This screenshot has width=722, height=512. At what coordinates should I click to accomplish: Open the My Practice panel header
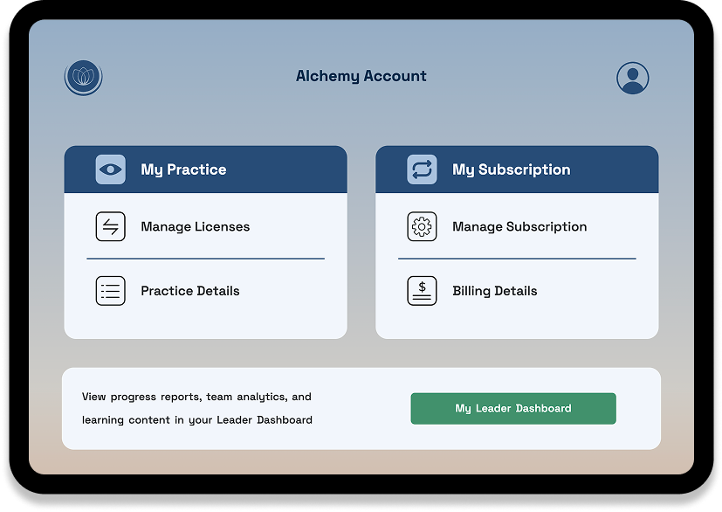pos(205,169)
